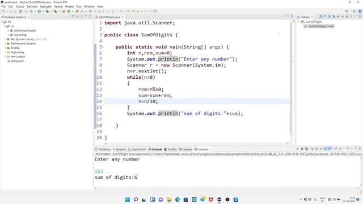This screenshot has height=204, width=363.
Task: Collapse SumOfDigits class in Outline
Action: click(x=299, y=22)
